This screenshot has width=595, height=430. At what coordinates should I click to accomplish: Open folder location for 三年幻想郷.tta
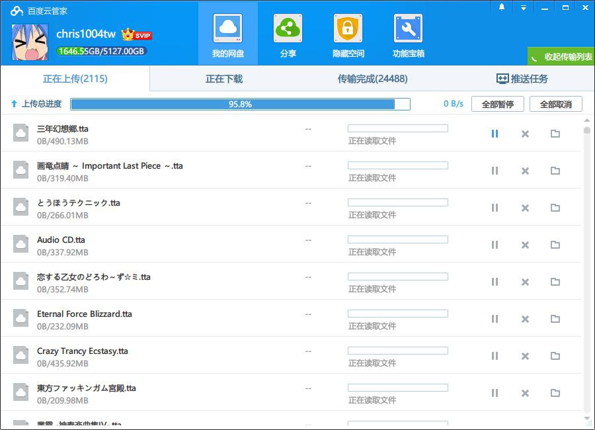click(x=555, y=134)
